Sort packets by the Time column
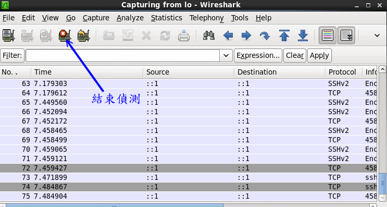The image size is (387, 207). (87, 72)
